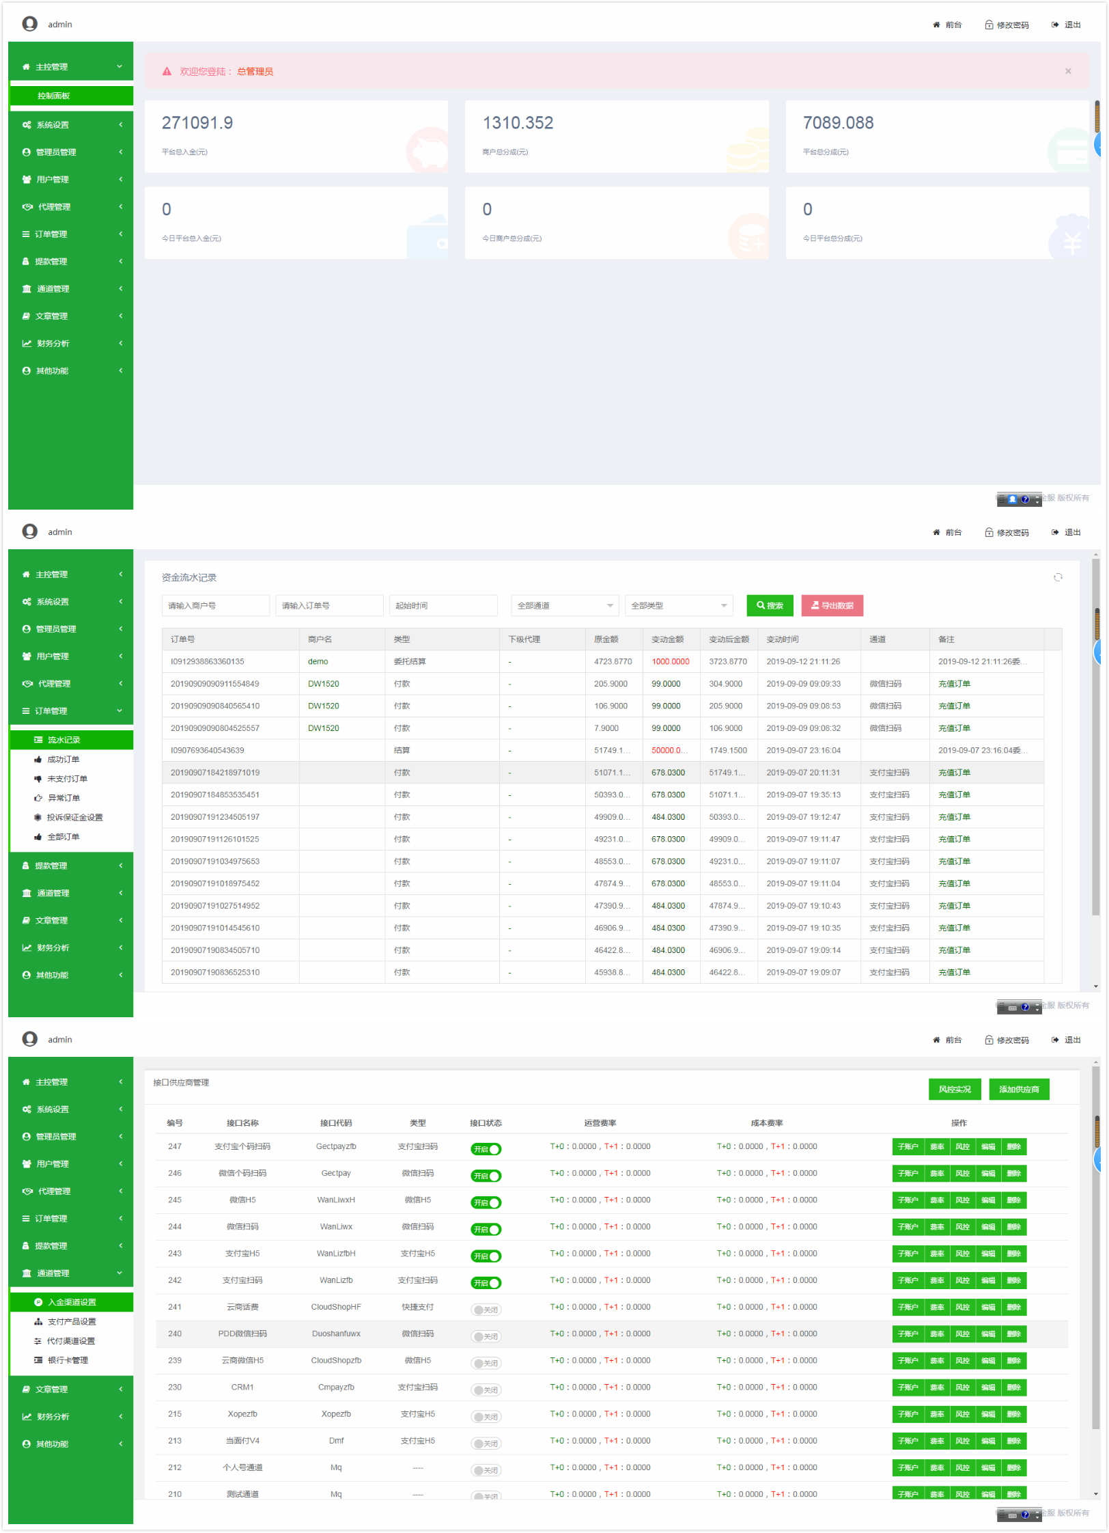Open 流水记录 in the 订单管理 submenu
The height and width of the screenshot is (1533, 1109).
tap(71, 740)
